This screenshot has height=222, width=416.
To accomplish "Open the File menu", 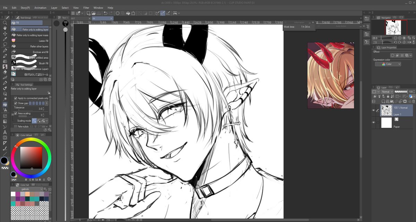I will [x=5, y=8].
